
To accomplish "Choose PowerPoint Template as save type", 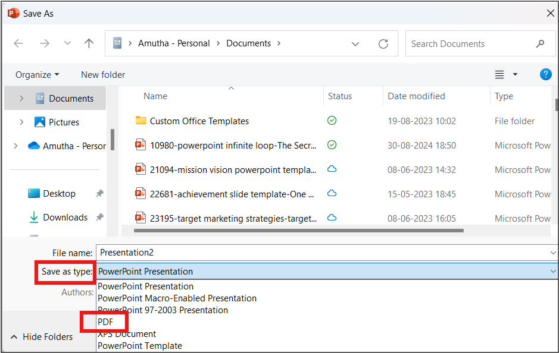I will click(x=140, y=345).
